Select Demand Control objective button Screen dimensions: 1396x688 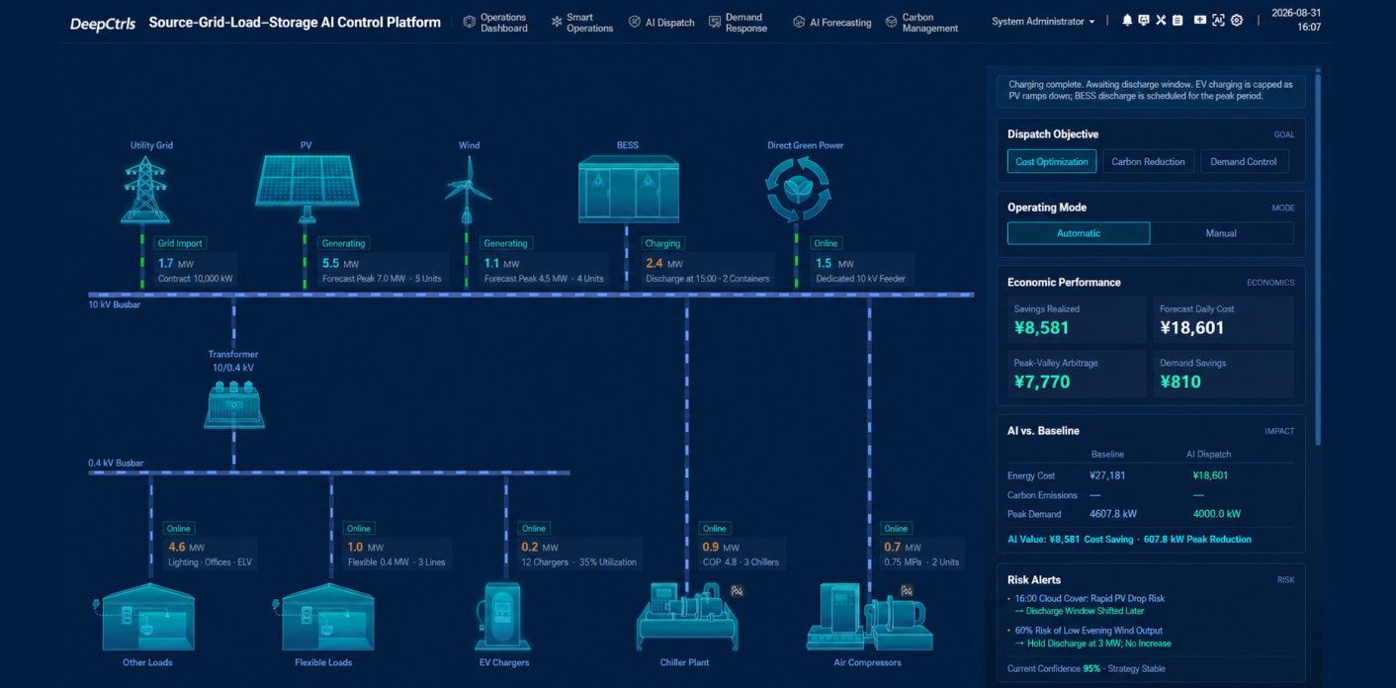point(1244,161)
